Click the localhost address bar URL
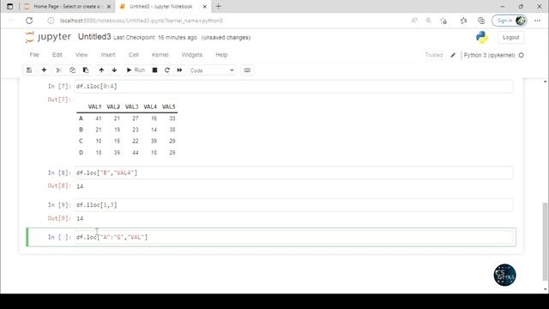Screen dimensions: 549x309 (141, 21)
